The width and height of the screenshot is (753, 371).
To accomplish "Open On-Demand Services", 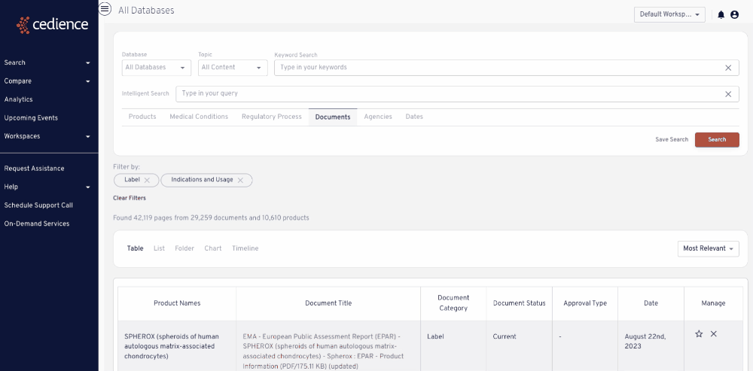I will tap(36, 224).
